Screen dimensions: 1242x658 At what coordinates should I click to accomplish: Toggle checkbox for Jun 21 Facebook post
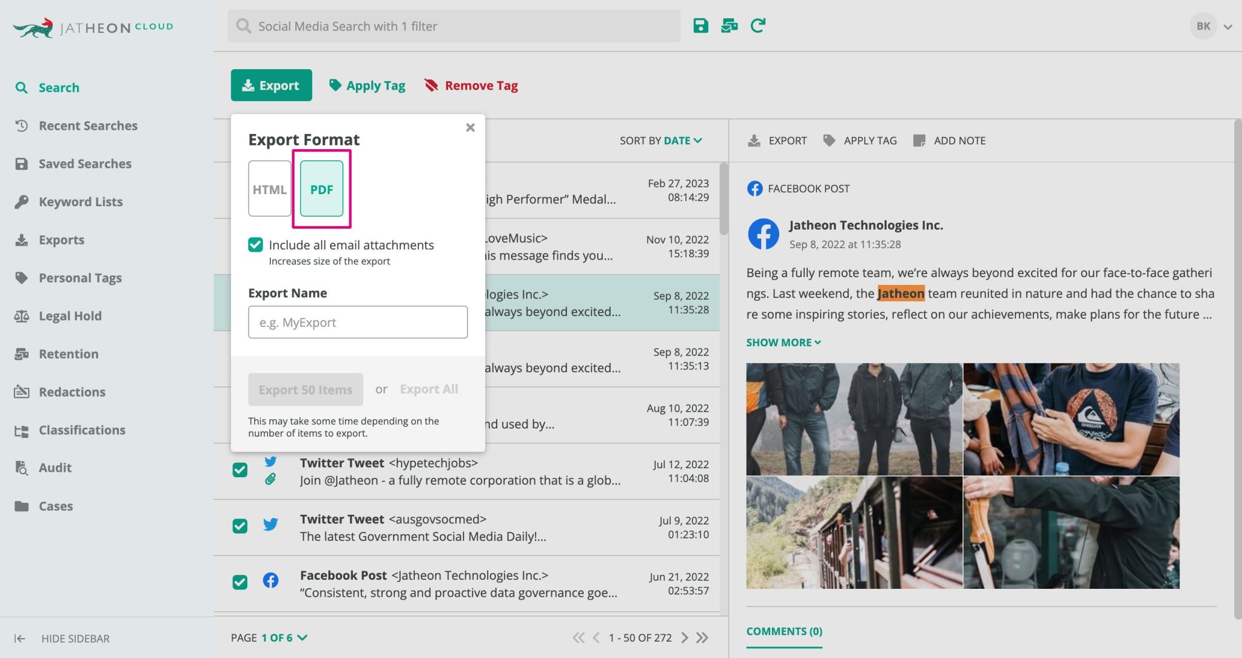coord(240,582)
